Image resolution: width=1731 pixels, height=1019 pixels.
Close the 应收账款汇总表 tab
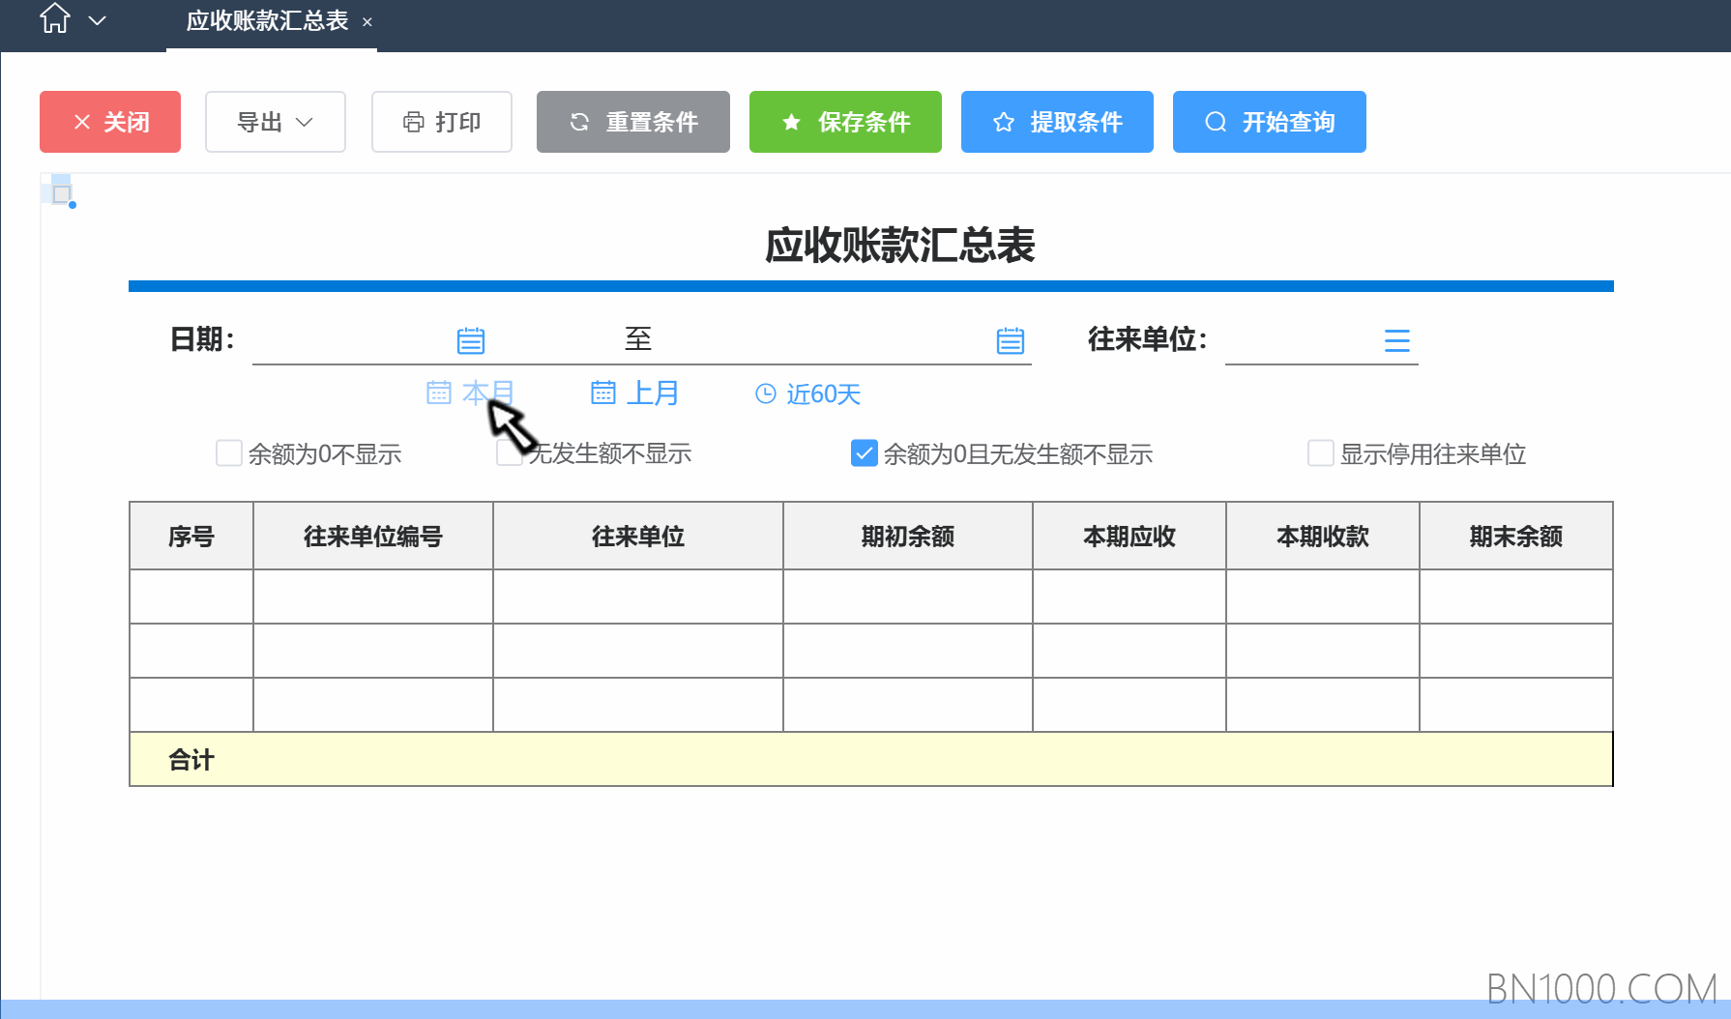tap(367, 21)
